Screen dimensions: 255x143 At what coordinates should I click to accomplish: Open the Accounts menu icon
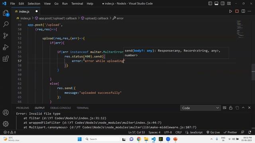6,112
